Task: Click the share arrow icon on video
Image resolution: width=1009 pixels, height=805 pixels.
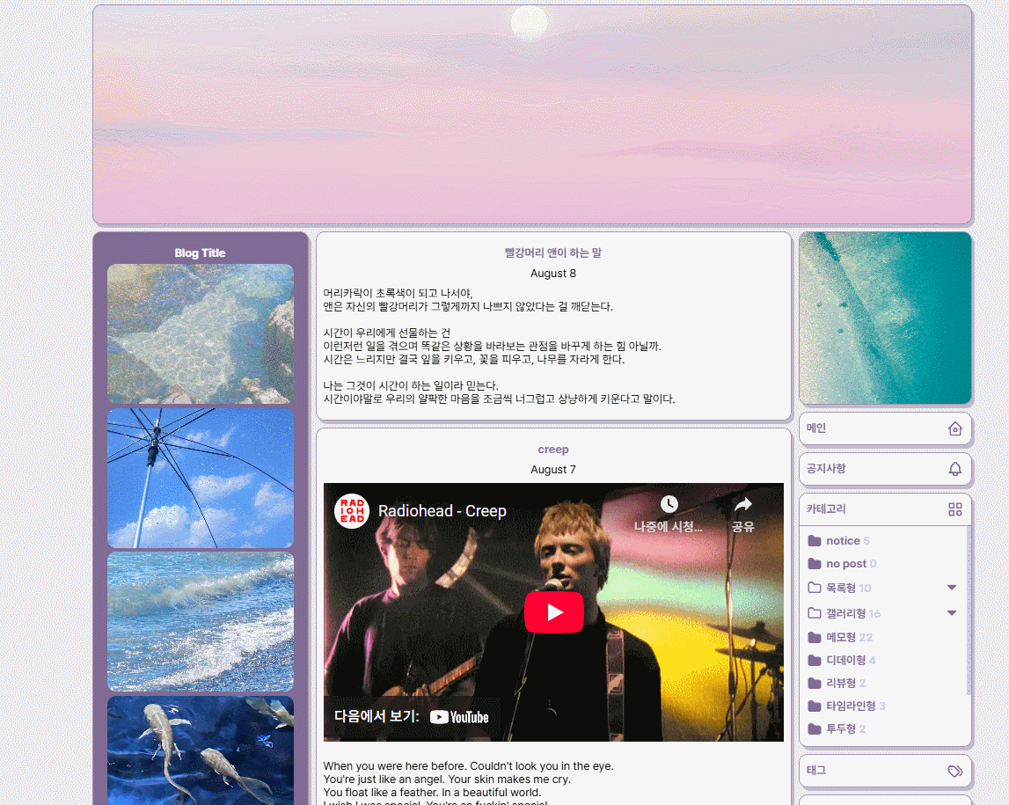Action: coord(743,504)
